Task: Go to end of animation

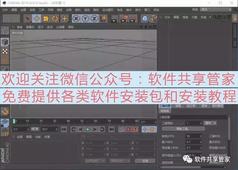Action: [x=112, y=129]
